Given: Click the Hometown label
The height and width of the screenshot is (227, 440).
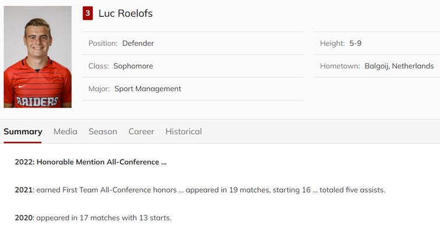Looking at the screenshot, I should pyautogui.click(x=340, y=66).
